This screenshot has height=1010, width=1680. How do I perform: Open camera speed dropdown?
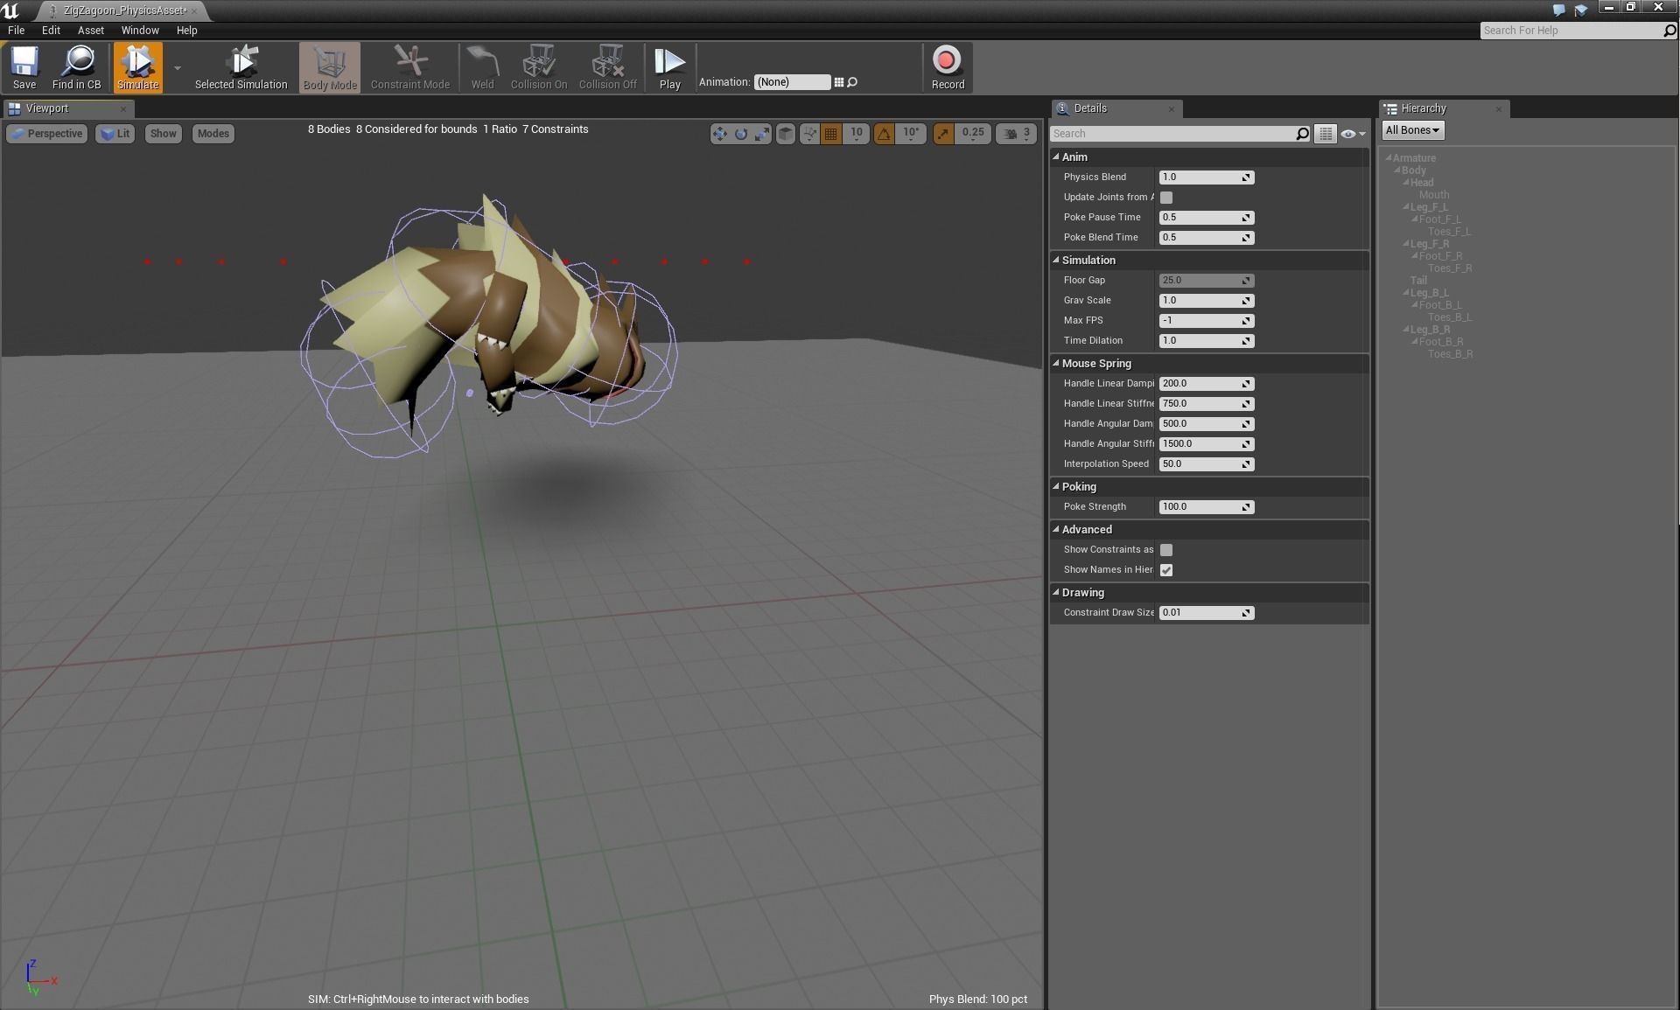coord(1017,134)
